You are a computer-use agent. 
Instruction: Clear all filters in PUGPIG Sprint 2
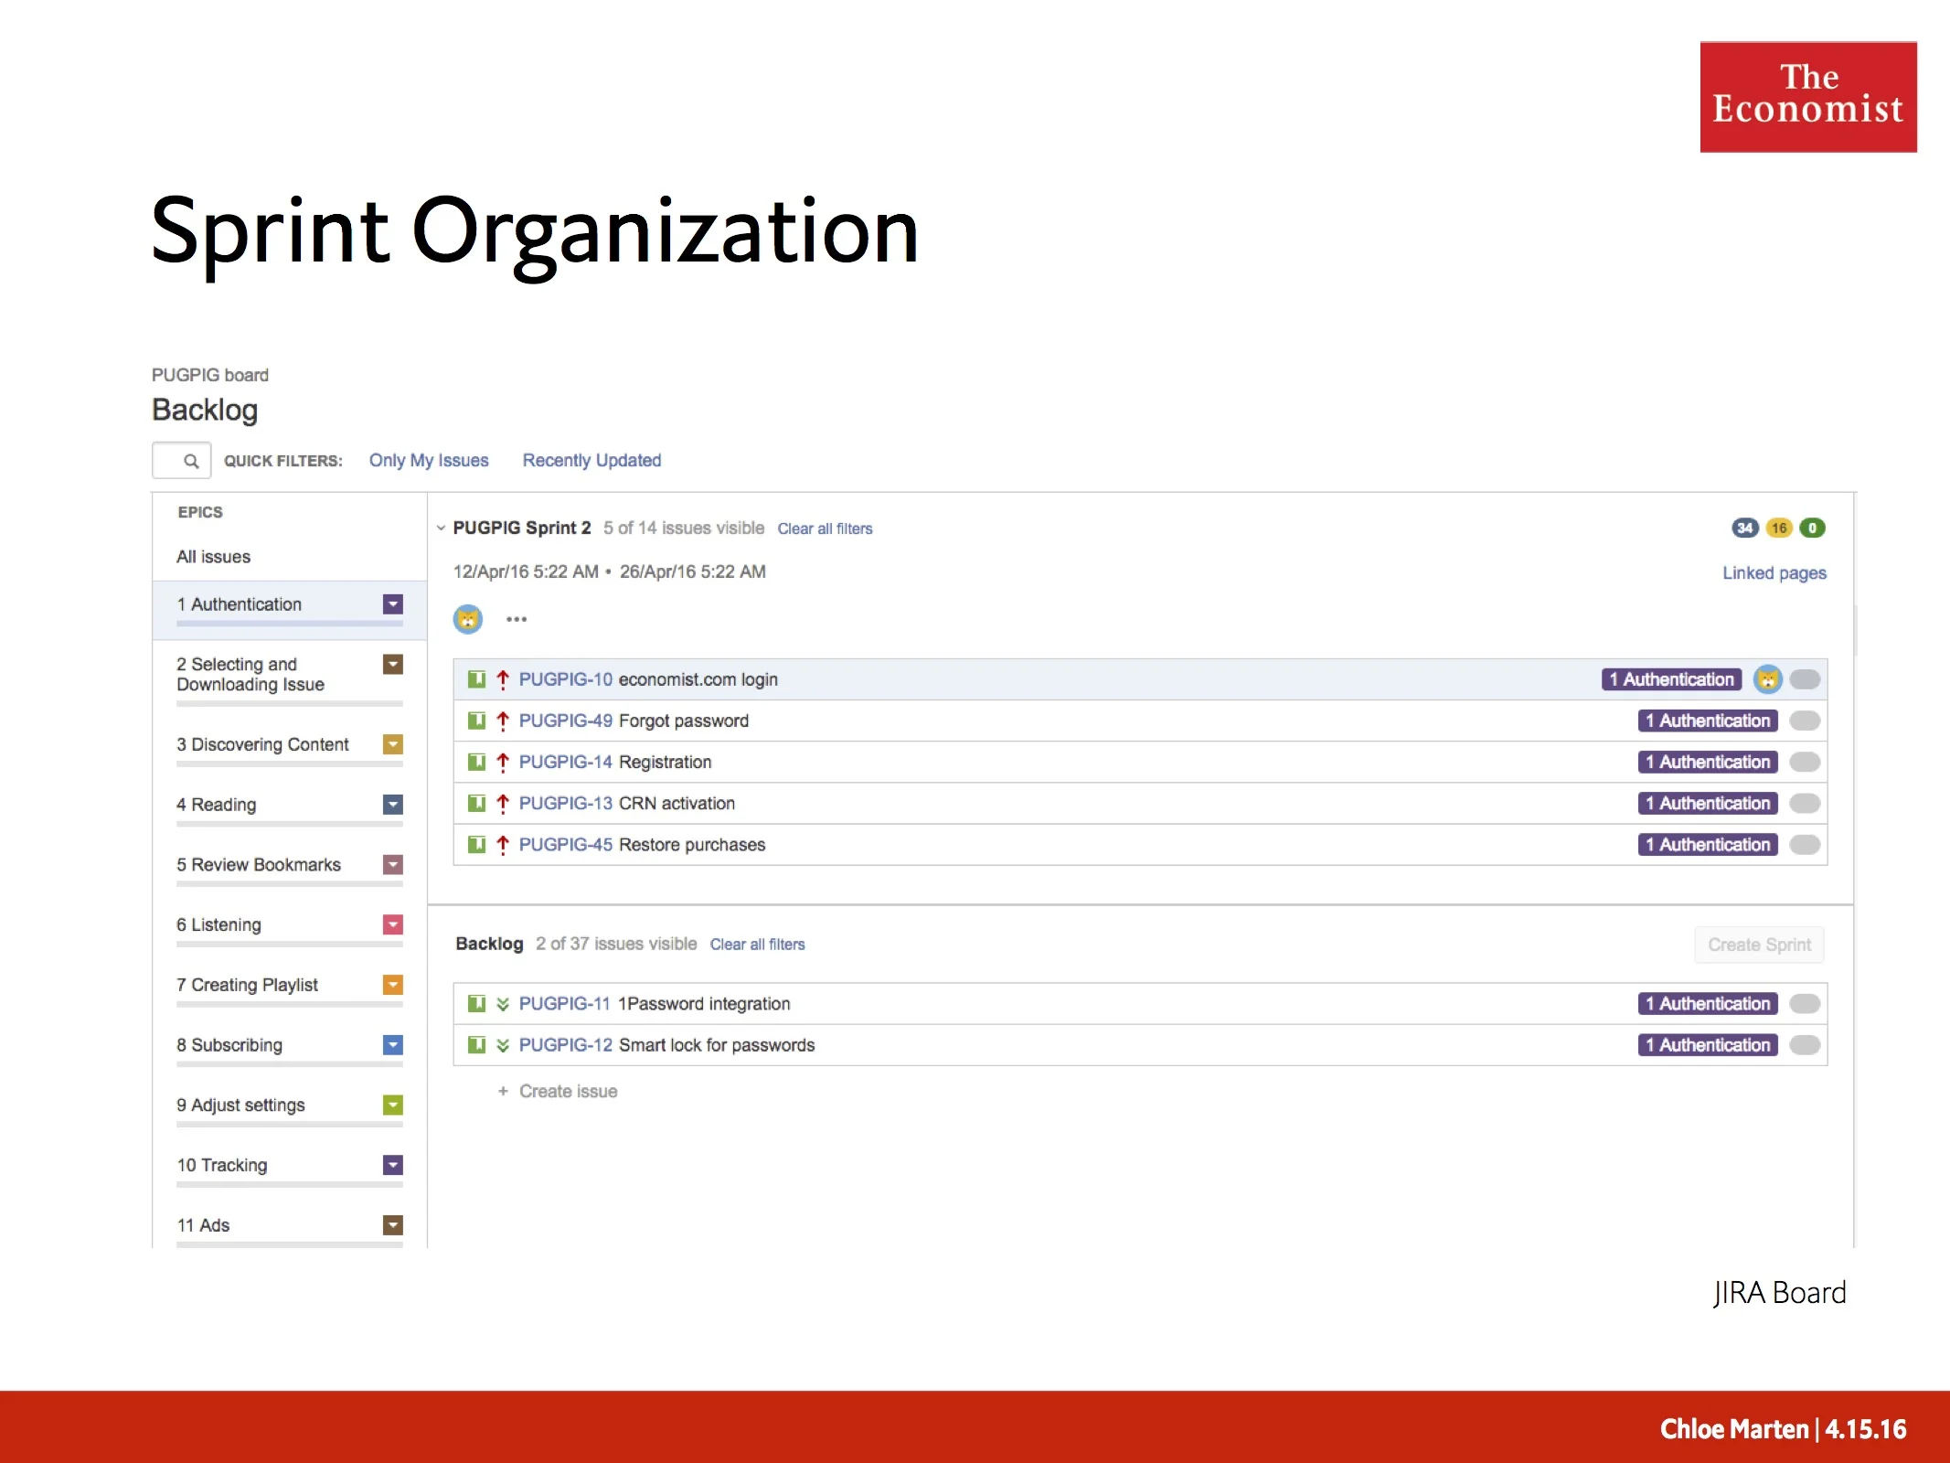pos(825,529)
